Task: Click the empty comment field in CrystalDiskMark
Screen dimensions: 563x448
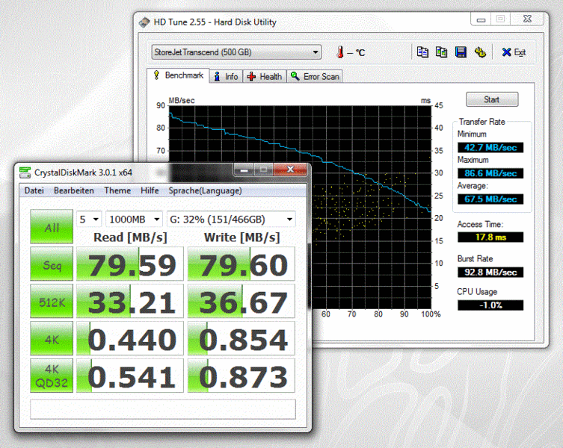Action: 163,409
